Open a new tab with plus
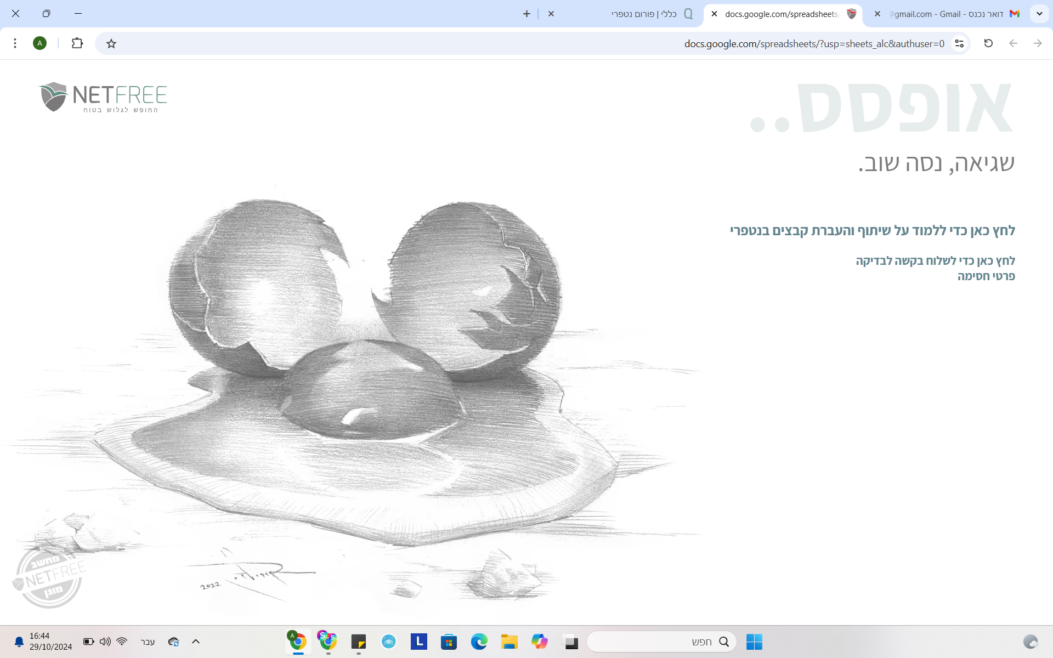1053x658 pixels. tap(526, 14)
